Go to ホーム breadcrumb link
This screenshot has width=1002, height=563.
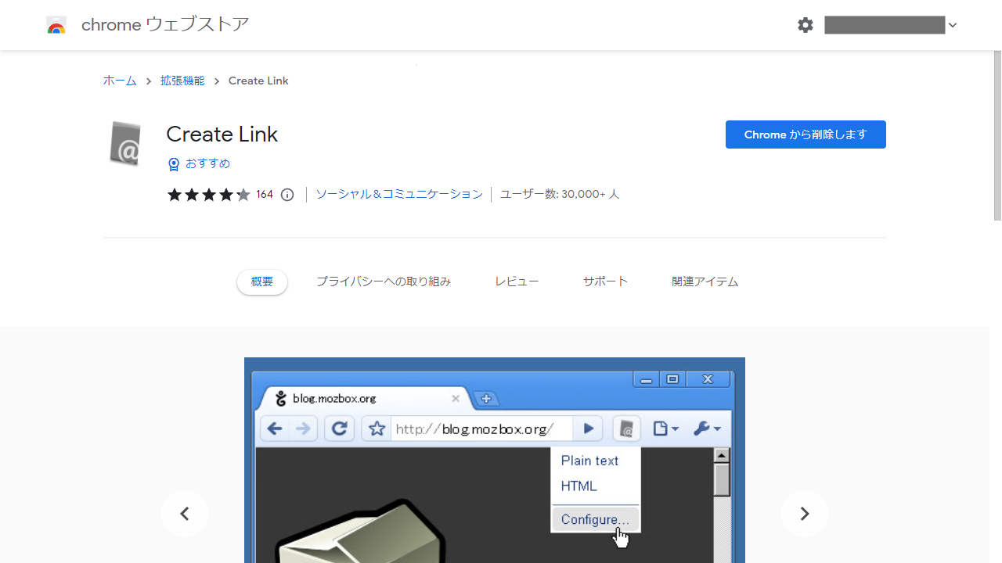(120, 81)
